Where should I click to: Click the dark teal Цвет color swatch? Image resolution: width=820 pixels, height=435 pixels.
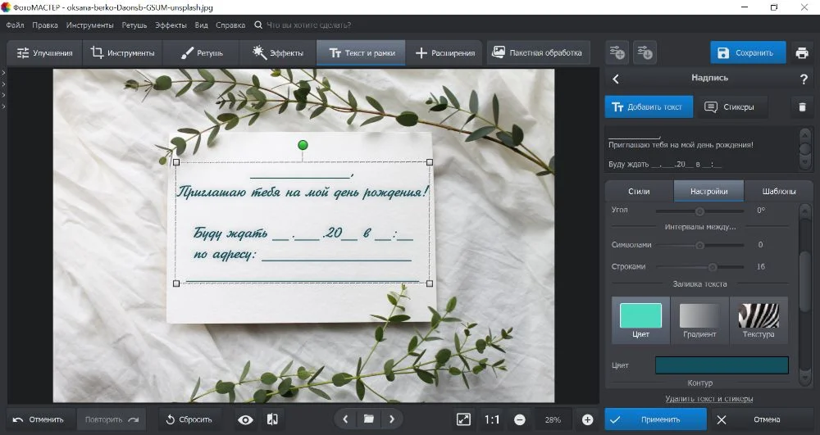point(722,365)
